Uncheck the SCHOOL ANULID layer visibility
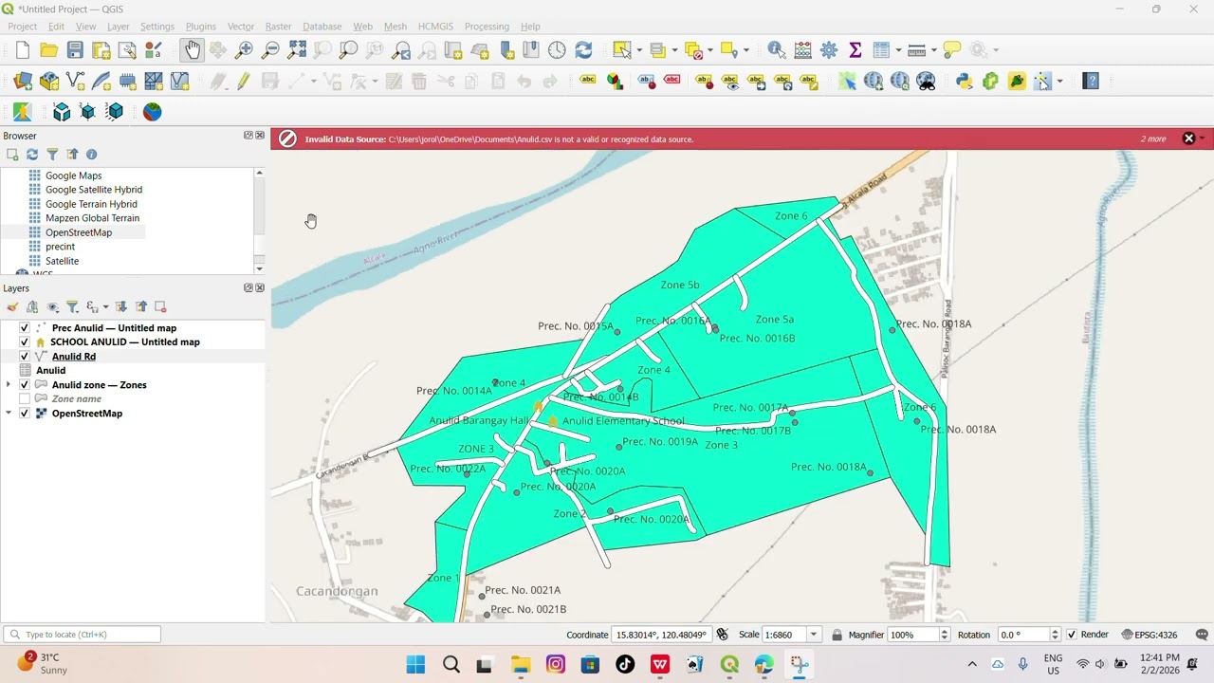The width and height of the screenshot is (1214, 683). (25, 342)
